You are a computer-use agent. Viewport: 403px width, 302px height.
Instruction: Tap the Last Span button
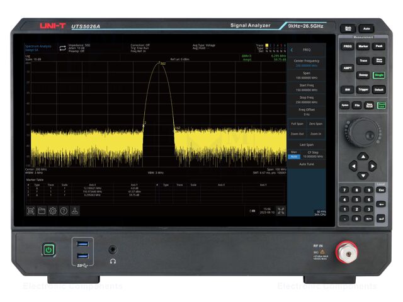pos(307,145)
